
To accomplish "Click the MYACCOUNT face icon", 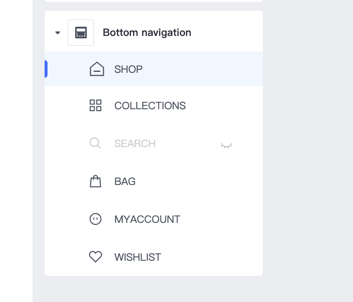I will tap(96, 219).
